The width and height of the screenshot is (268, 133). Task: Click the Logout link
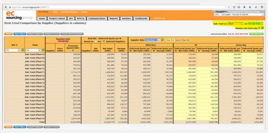(84, 12)
